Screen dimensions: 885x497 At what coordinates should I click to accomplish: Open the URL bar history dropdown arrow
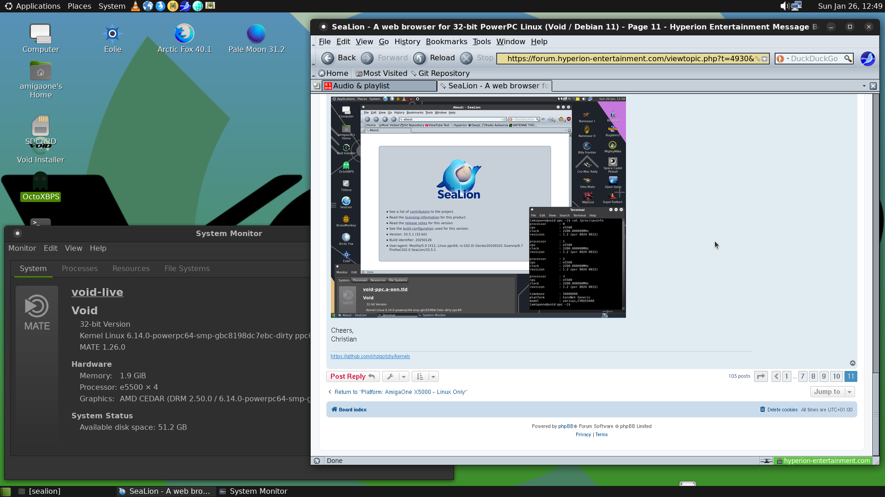765,58
